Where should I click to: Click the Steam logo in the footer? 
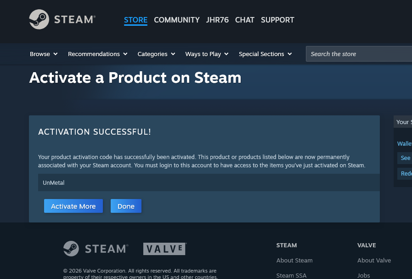96,249
